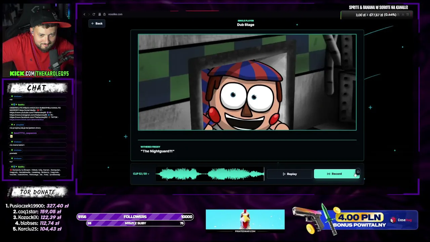
Task: Go back with the browser back arrow
Action: [84, 14]
